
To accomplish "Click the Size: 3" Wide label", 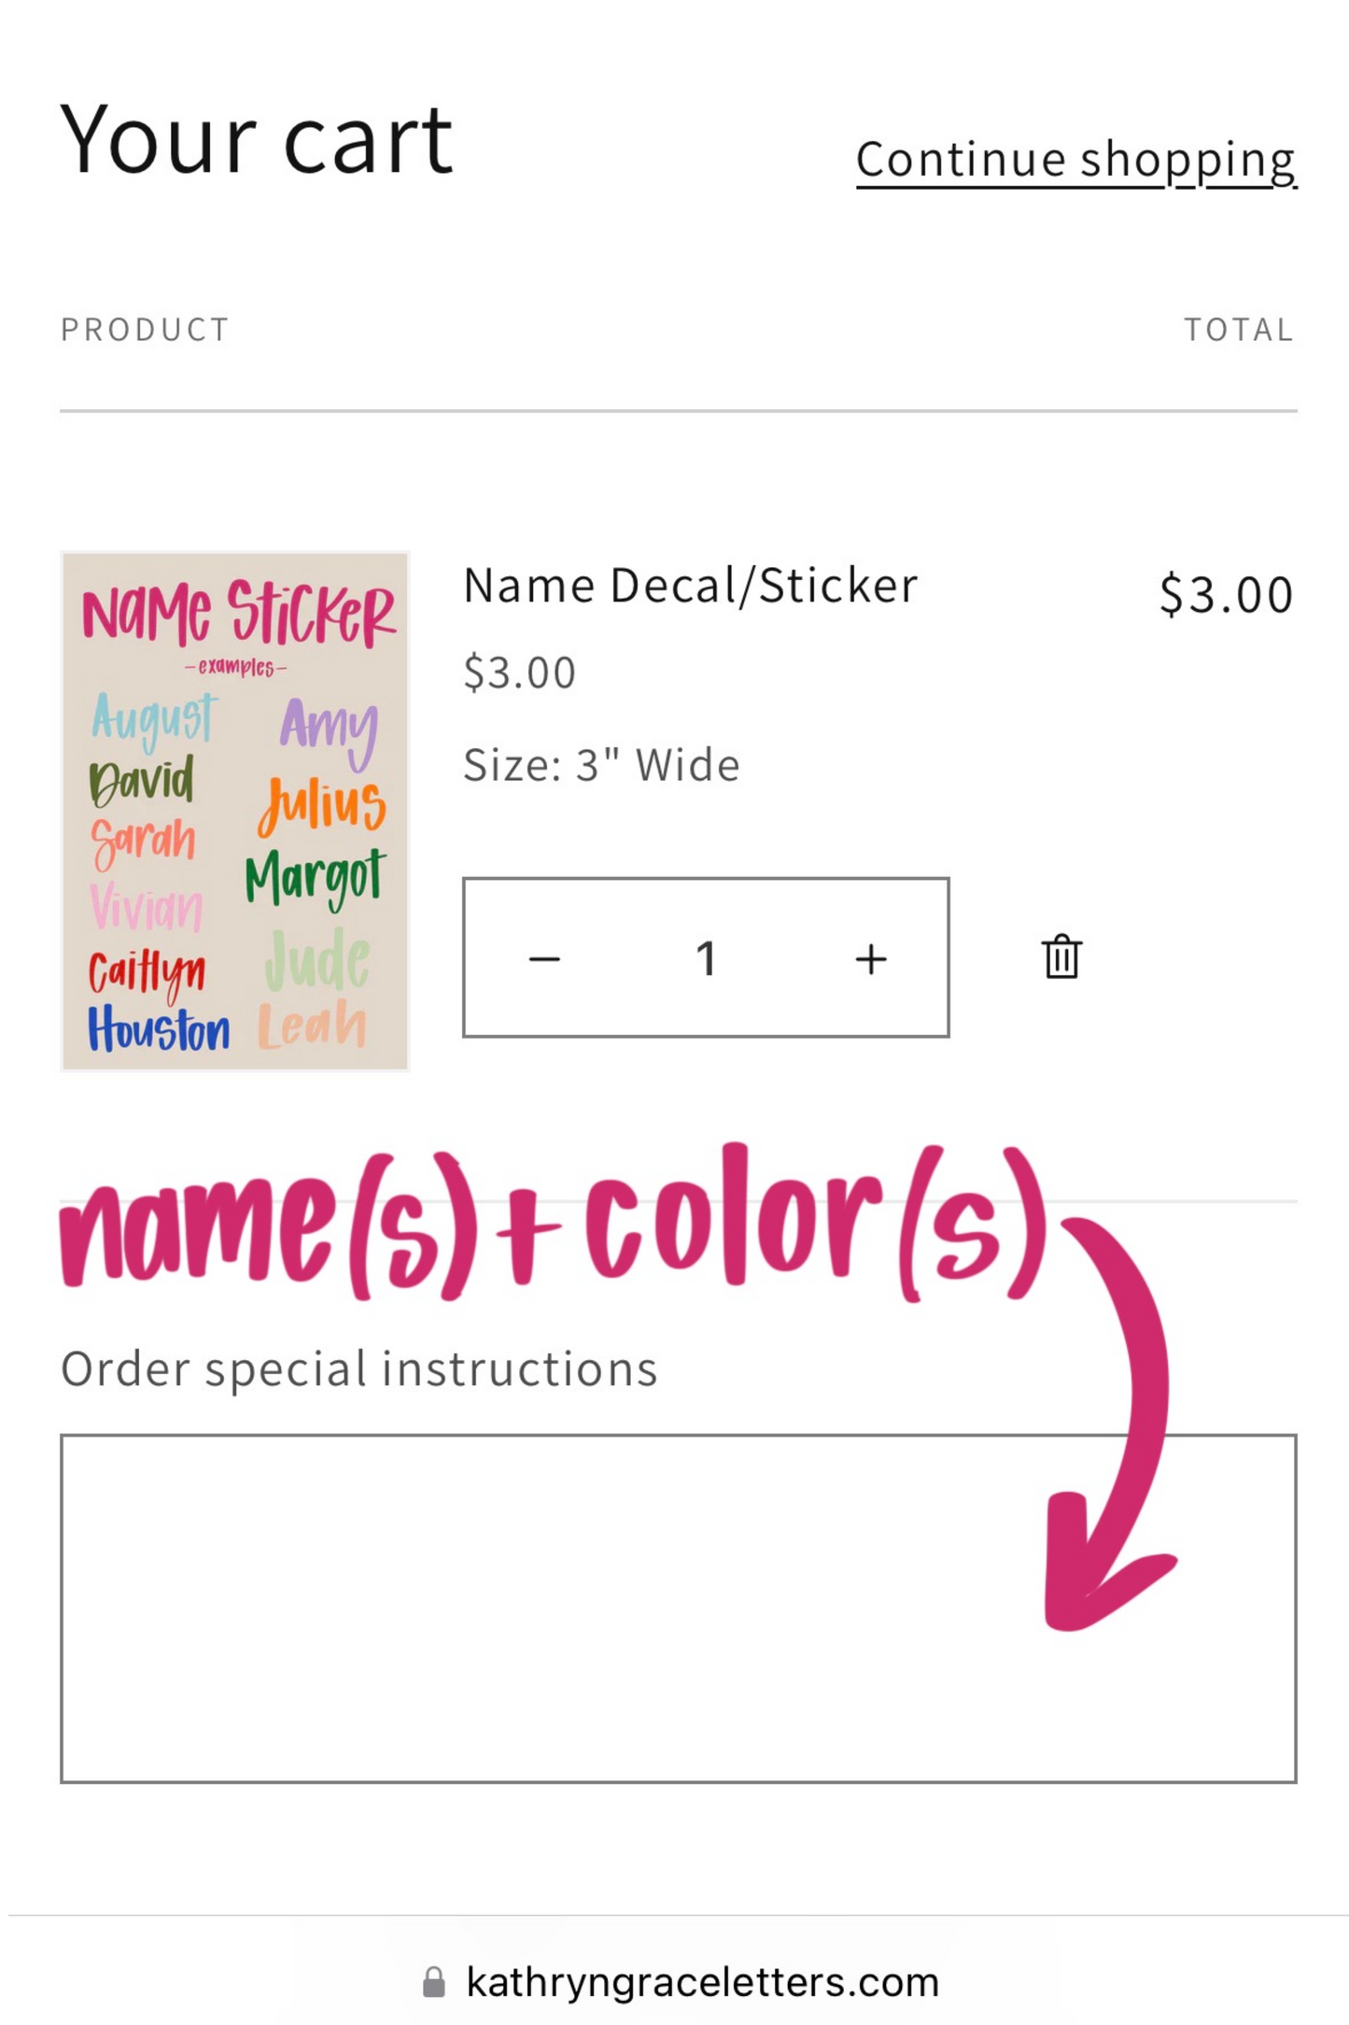I will (x=601, y=764).
